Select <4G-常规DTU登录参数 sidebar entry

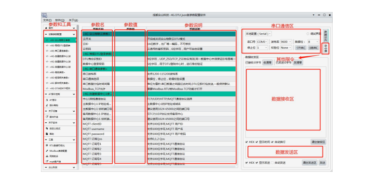coord(60,45)
